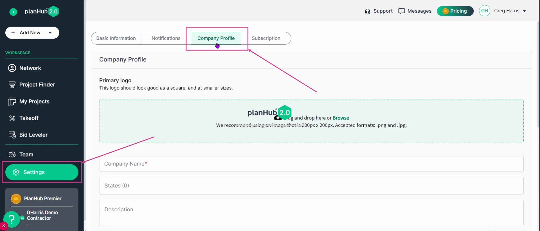The height and width of the screenshot is (231, 540).
Task: Click the Primary logo heading
Action: [115, 81]
